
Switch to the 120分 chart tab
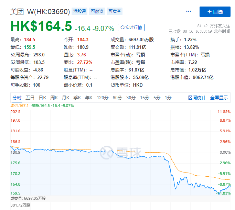pos(103,98)
